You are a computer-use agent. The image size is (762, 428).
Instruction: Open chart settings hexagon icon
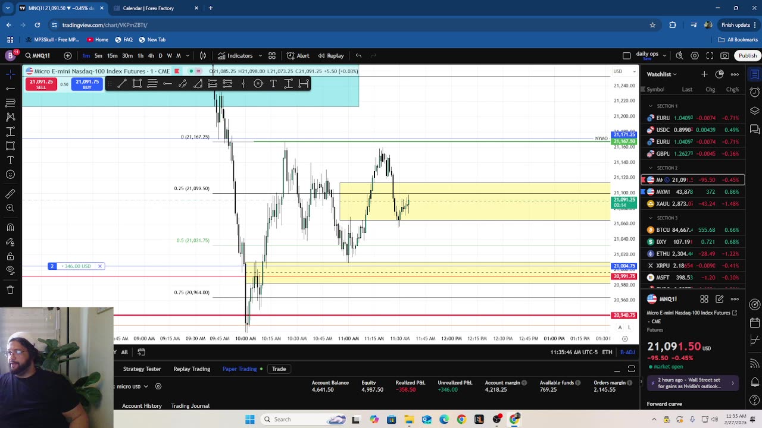695,56
